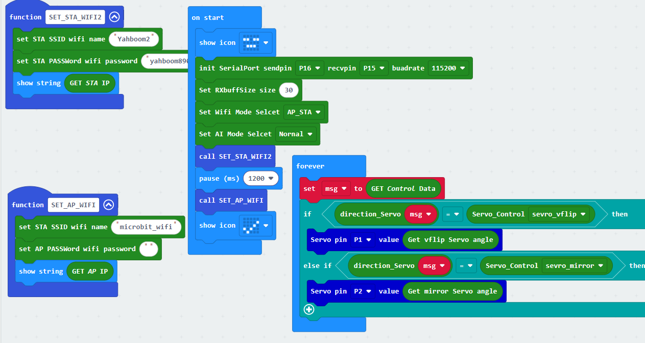This screenshot has height=343, width=645.
Task: Edit the SET_STA_WIFI2 function name field
Action: tap(76, 17)
